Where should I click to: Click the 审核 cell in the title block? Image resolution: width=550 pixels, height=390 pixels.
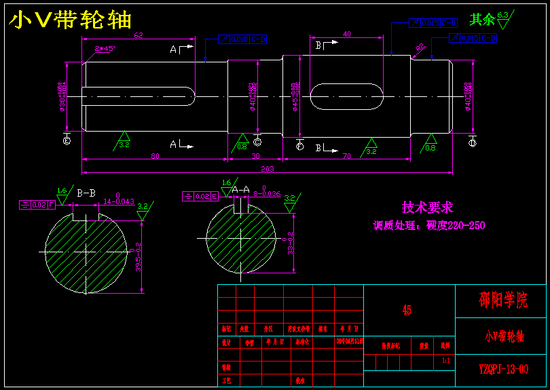[x=228, y=368]
